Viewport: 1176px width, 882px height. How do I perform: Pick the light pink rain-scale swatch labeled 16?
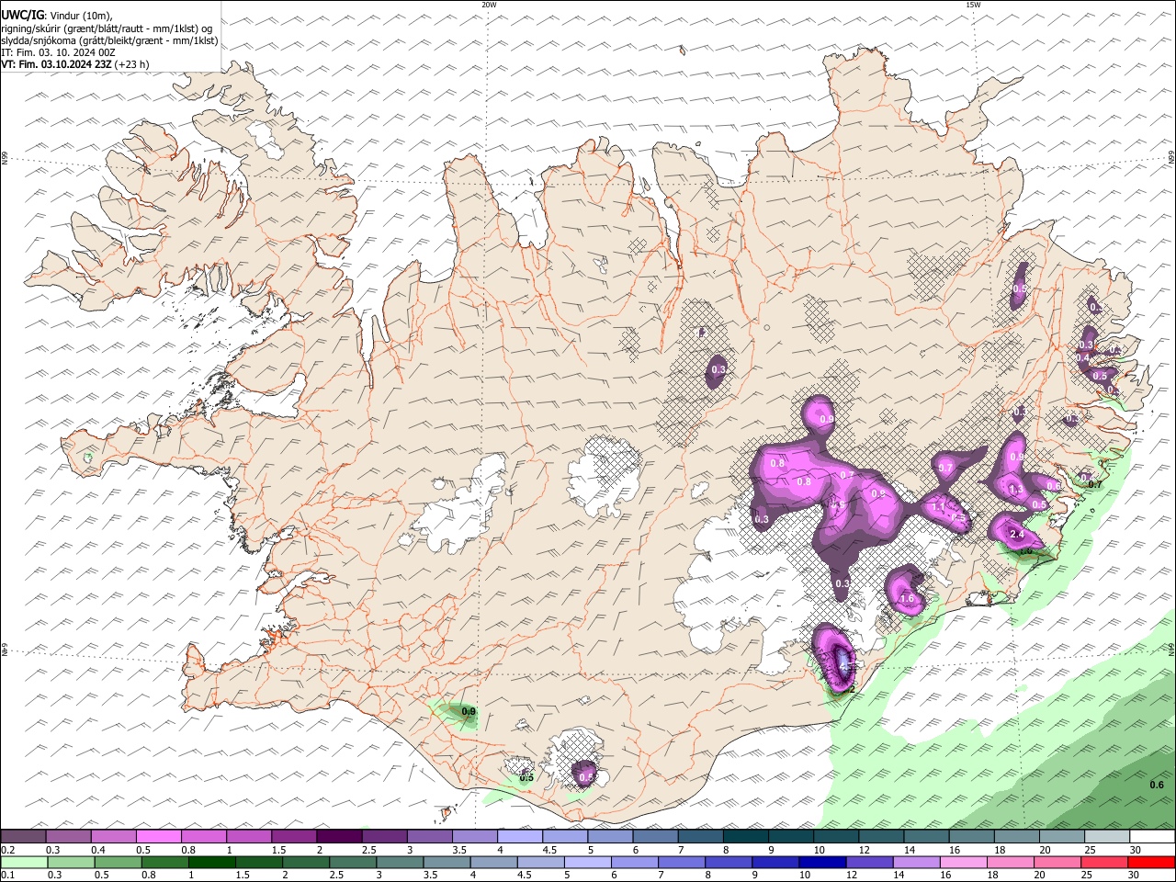963,863
